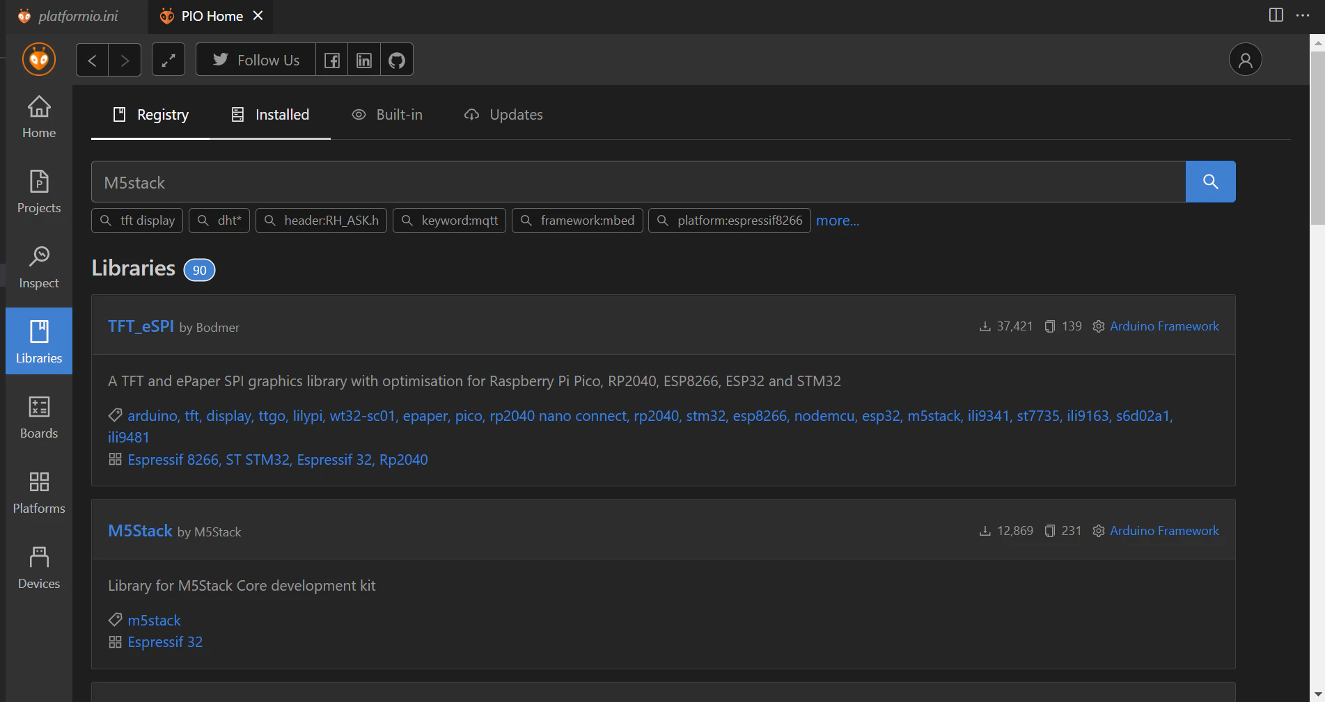Open the GitHub icon link

397,60
